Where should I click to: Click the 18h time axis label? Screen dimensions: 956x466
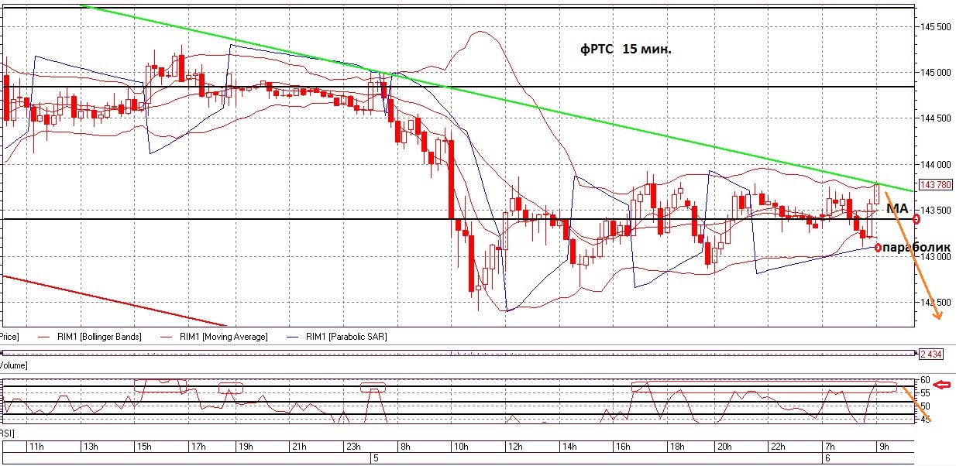pos(676,447)
